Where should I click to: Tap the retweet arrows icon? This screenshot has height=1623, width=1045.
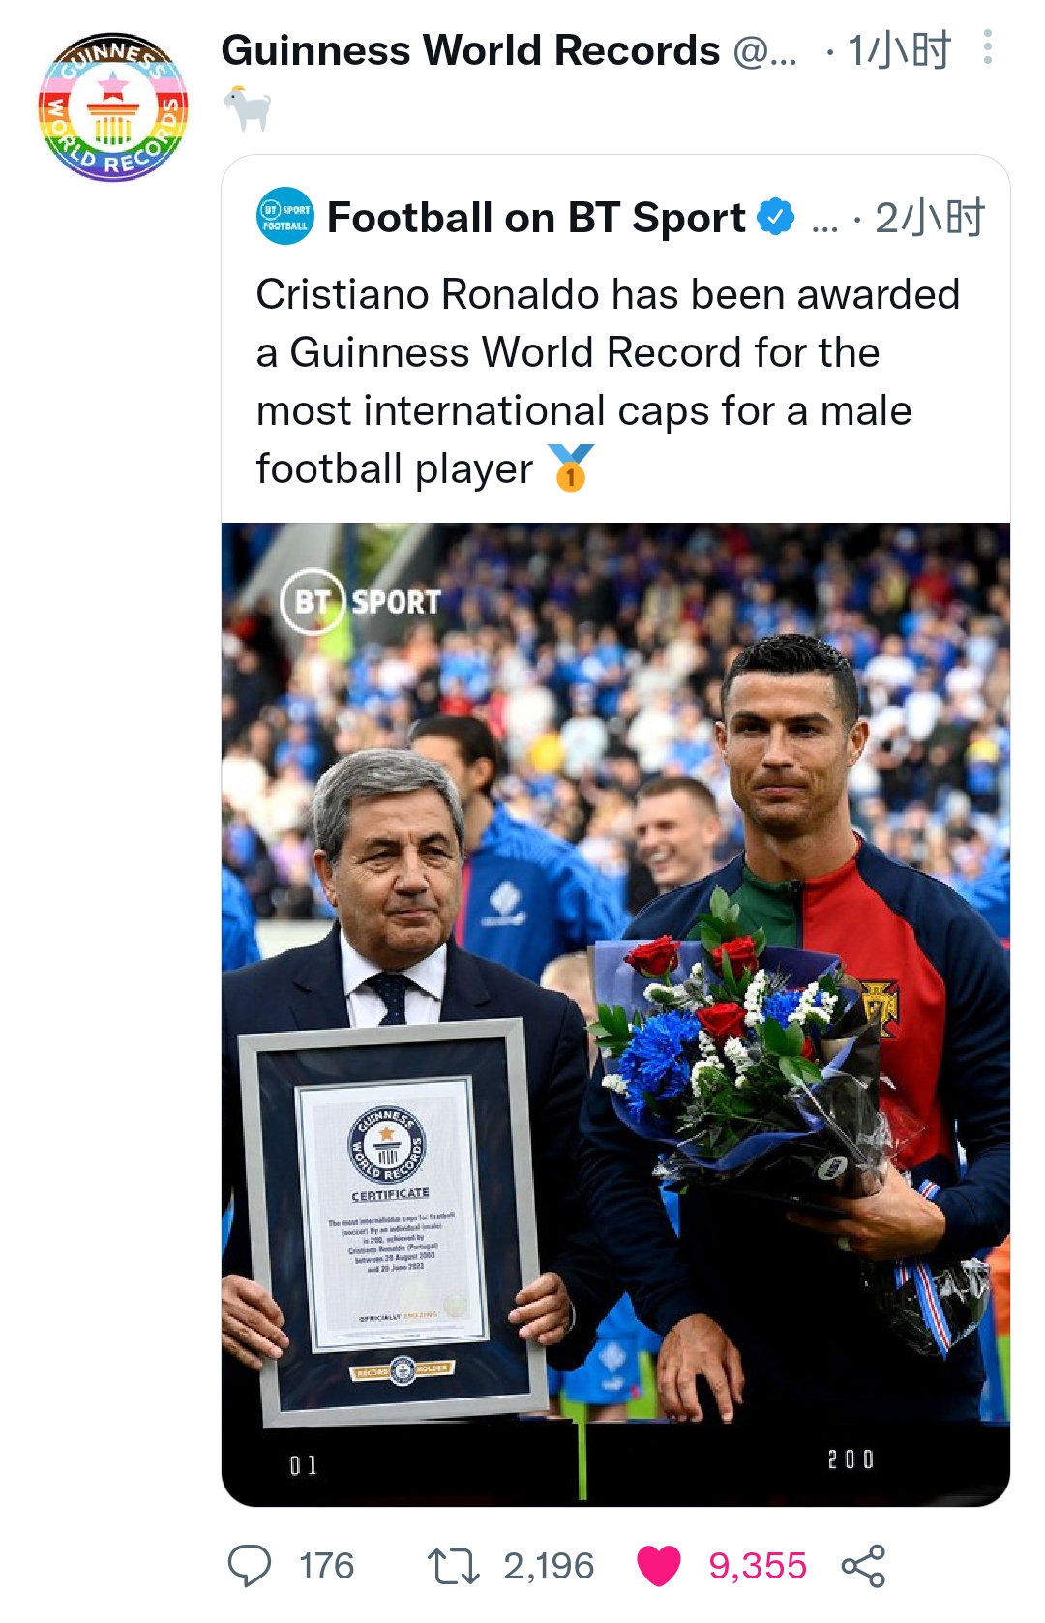pyautogui.click(x=454, y=1565)
